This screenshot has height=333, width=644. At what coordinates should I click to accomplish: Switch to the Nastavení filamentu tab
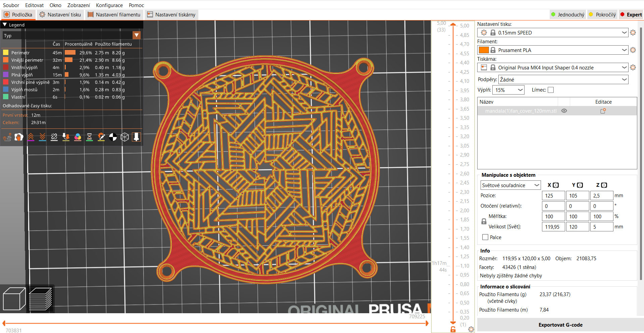pos(114,14)
